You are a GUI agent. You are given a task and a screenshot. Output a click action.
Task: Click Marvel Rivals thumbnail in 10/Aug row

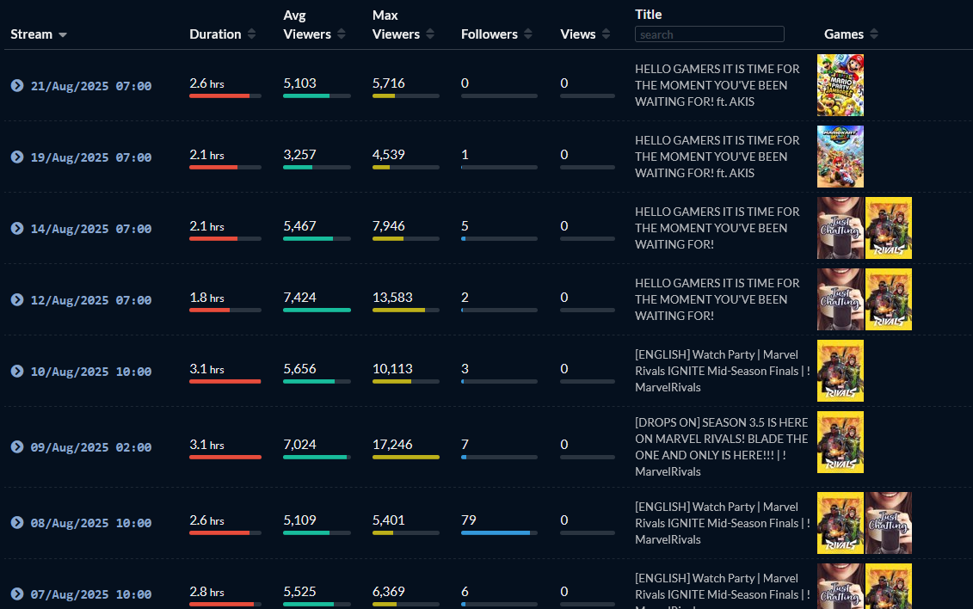coord(840,371)
